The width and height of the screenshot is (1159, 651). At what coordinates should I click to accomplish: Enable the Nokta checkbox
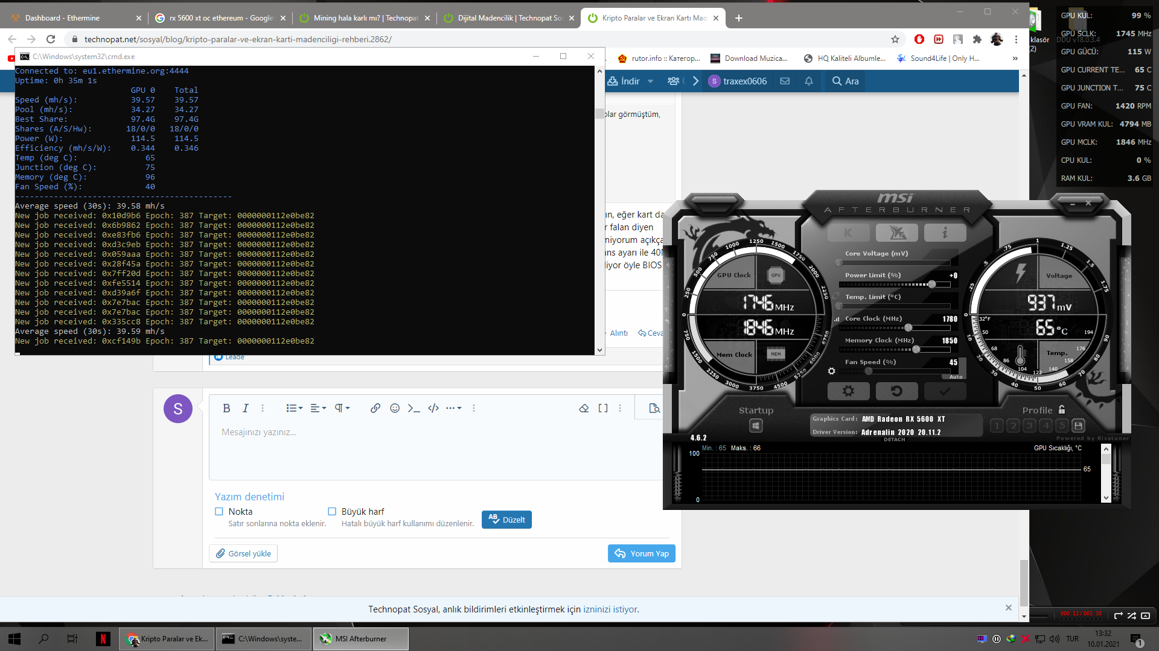point(219,511)
